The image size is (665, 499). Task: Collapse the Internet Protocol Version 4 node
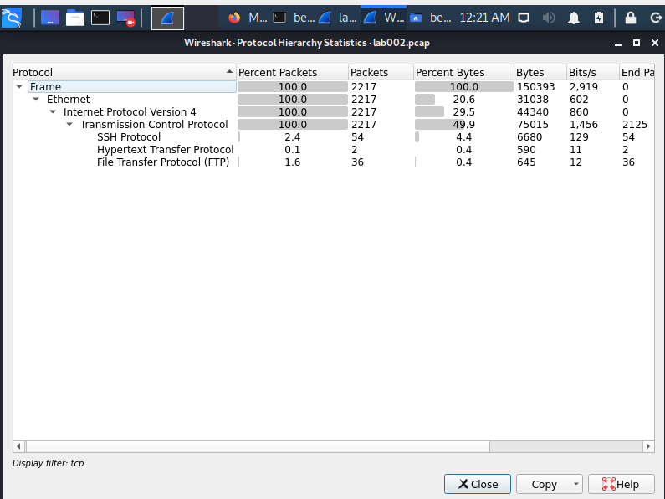[53, 112]
